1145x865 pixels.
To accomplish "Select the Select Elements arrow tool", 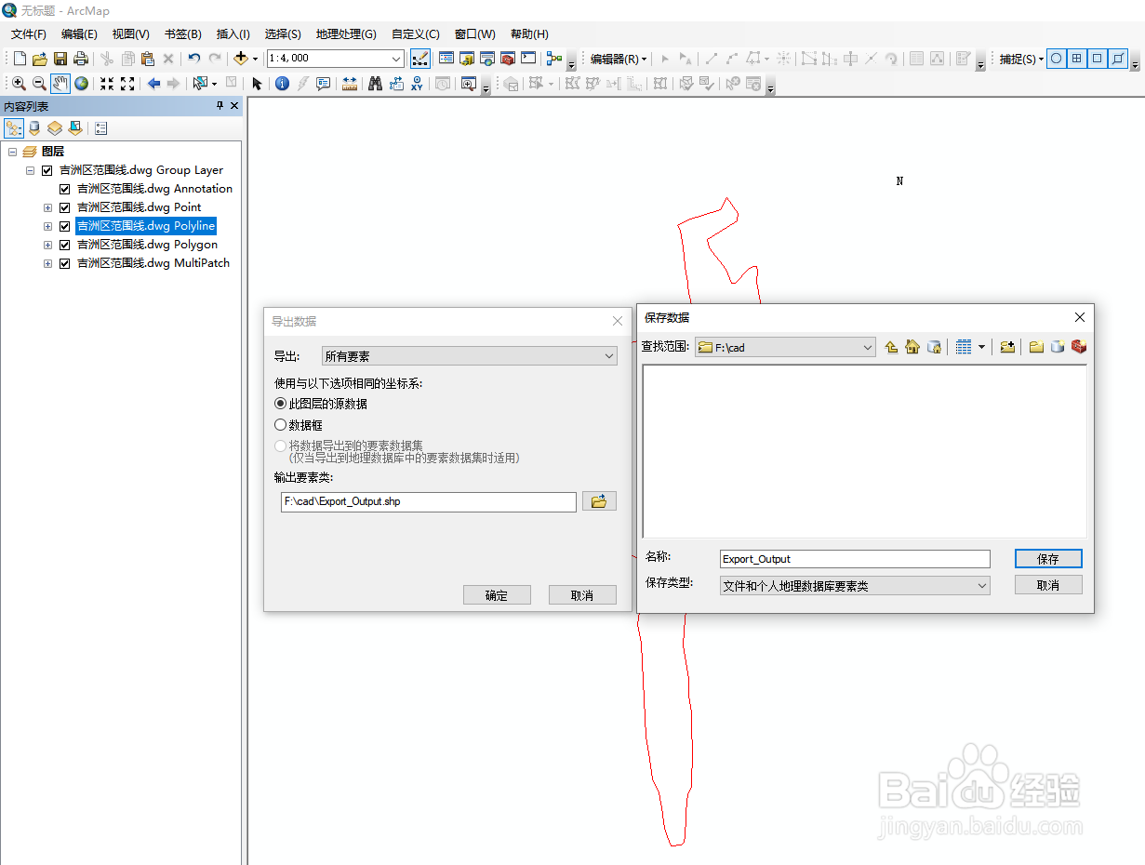I will [258, 84].
